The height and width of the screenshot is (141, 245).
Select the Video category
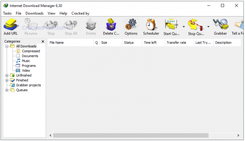(x=26, y=70)
